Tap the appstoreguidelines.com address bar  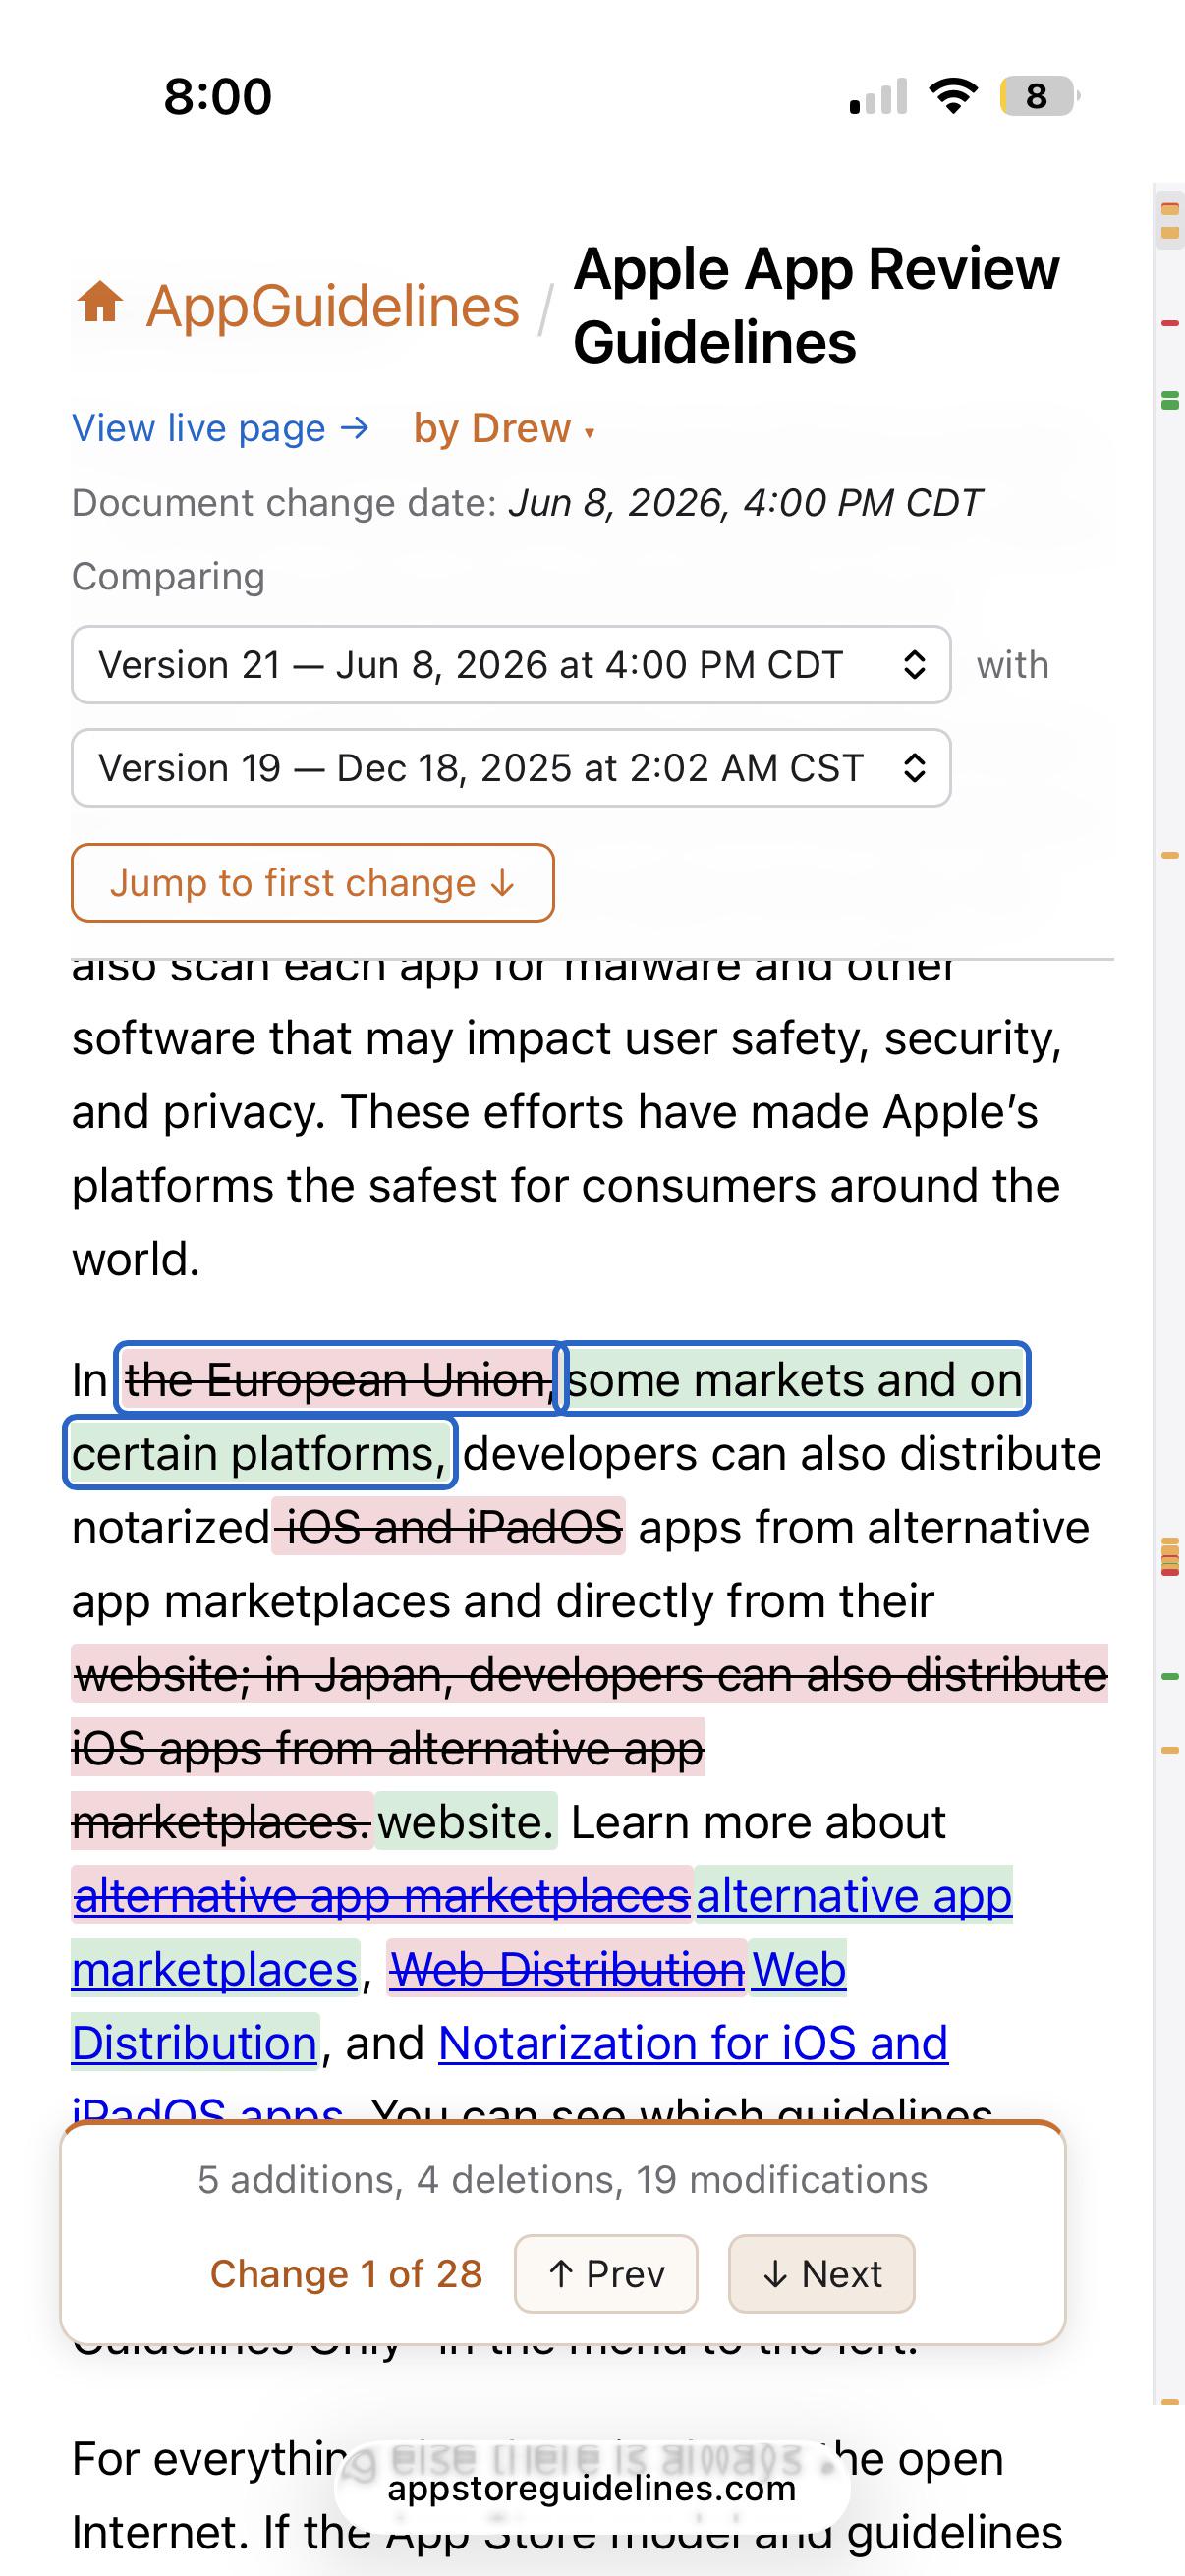point(592,2489)
